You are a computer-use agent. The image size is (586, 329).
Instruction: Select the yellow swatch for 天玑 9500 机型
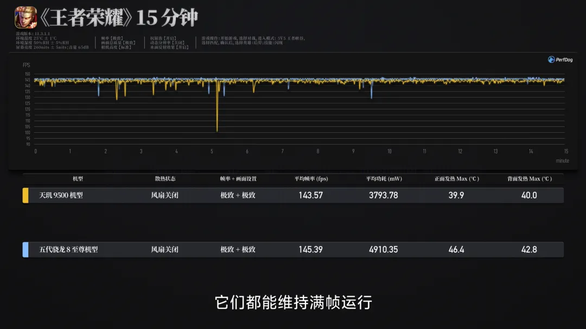26,195
